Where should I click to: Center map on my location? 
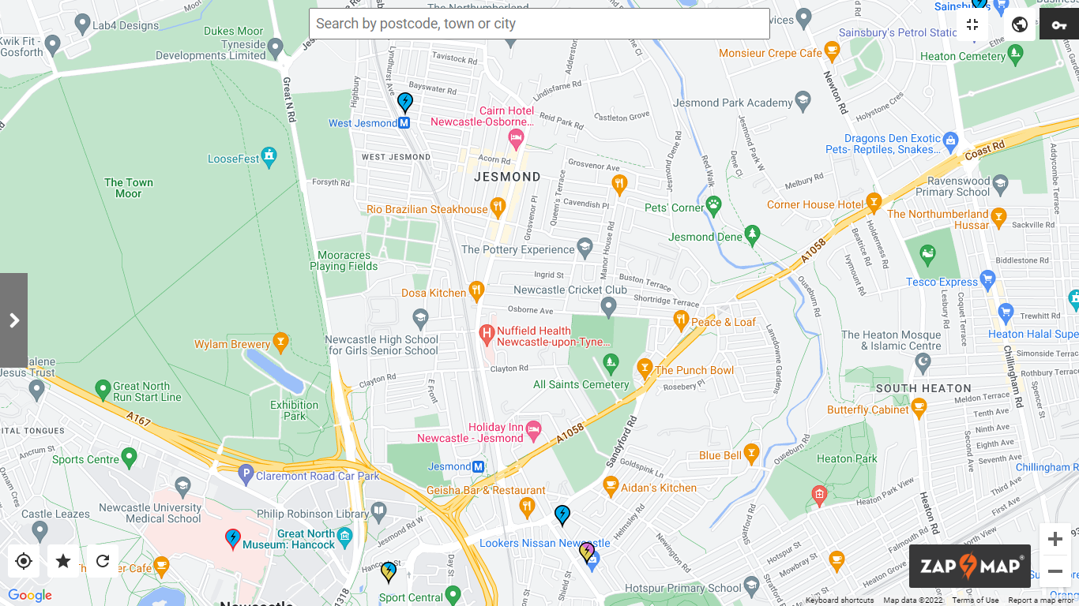pos(24,561)
